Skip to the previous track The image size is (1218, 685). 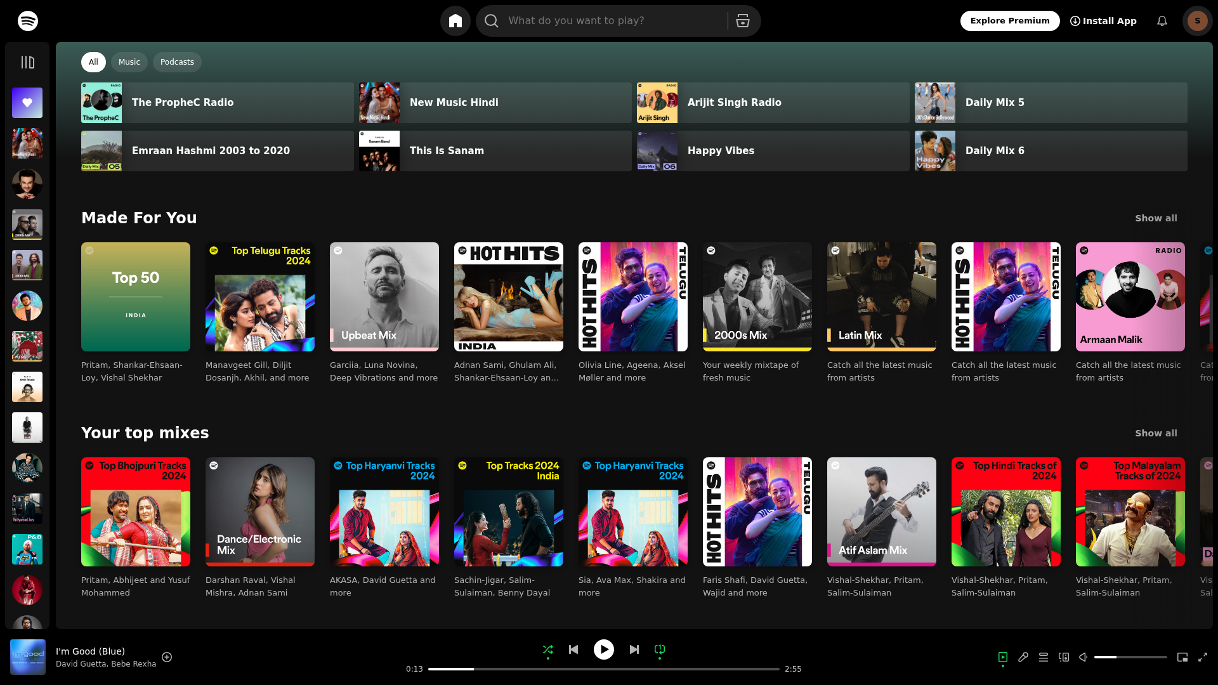coord(573,649)
